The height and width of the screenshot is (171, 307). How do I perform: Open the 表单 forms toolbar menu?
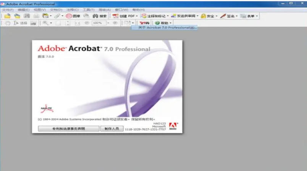[249, 16]
